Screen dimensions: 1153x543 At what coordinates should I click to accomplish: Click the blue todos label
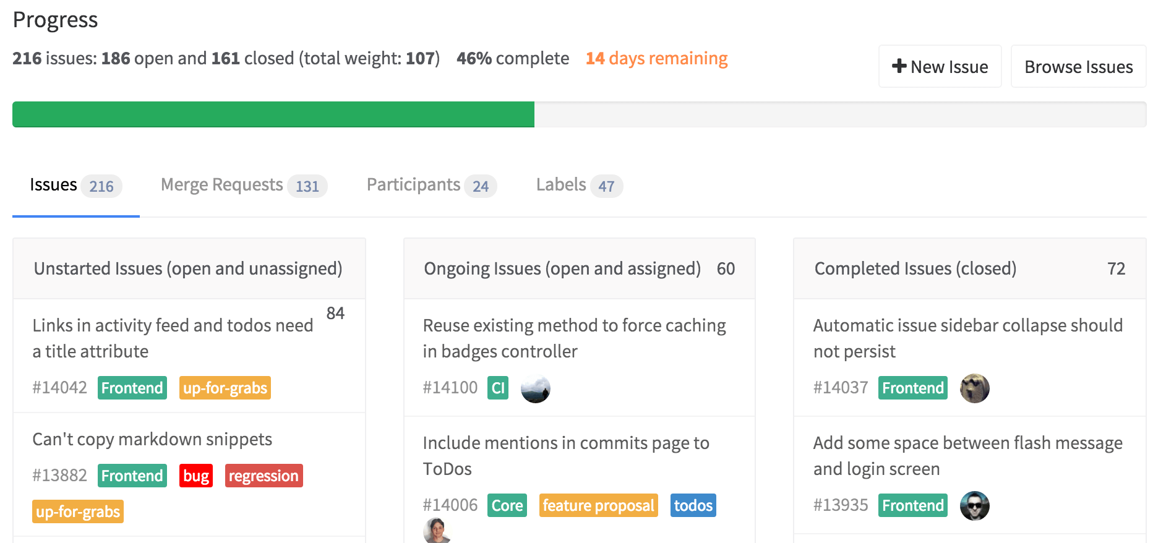(693, 505)
